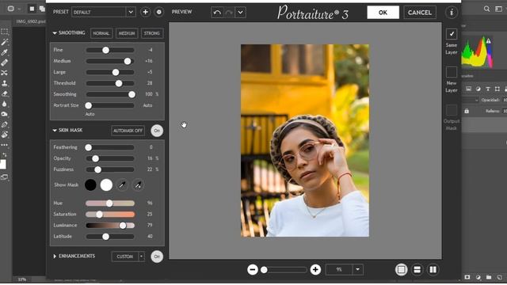Add a new preset with the plus icon

click(145, 13)
